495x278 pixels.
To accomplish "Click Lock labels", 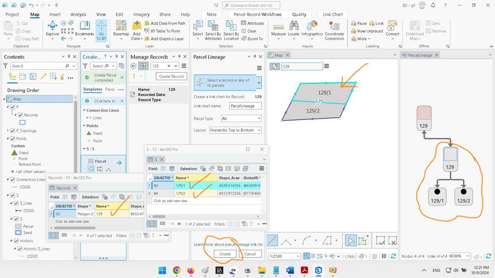I will 376,23.
